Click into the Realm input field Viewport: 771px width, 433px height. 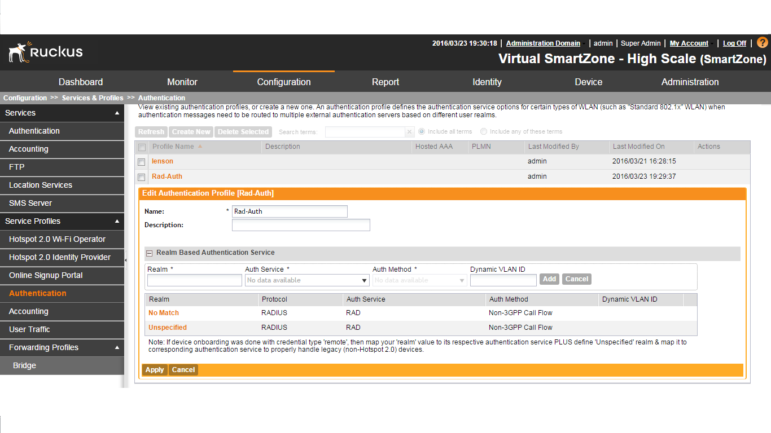point(194,280)
